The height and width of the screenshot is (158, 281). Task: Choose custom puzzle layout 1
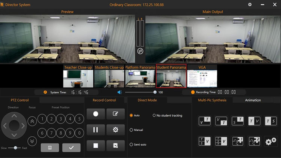tap(238, 141)
